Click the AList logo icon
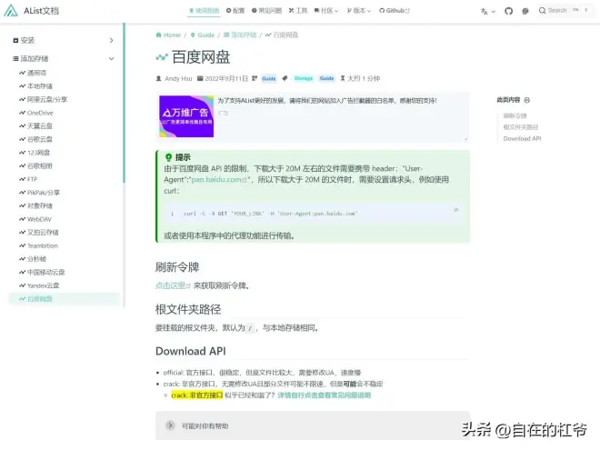 click(11, 10)
